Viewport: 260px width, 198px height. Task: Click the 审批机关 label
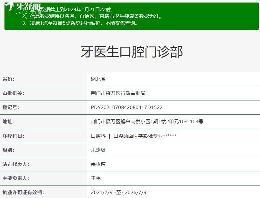click(13, 93)
